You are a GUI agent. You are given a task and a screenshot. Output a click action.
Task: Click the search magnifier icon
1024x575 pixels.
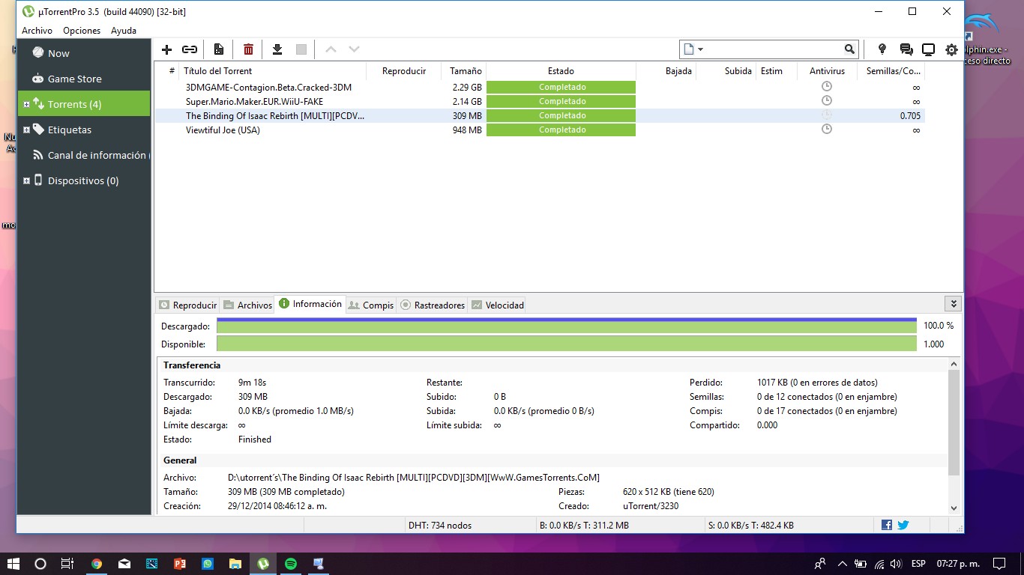849,49
